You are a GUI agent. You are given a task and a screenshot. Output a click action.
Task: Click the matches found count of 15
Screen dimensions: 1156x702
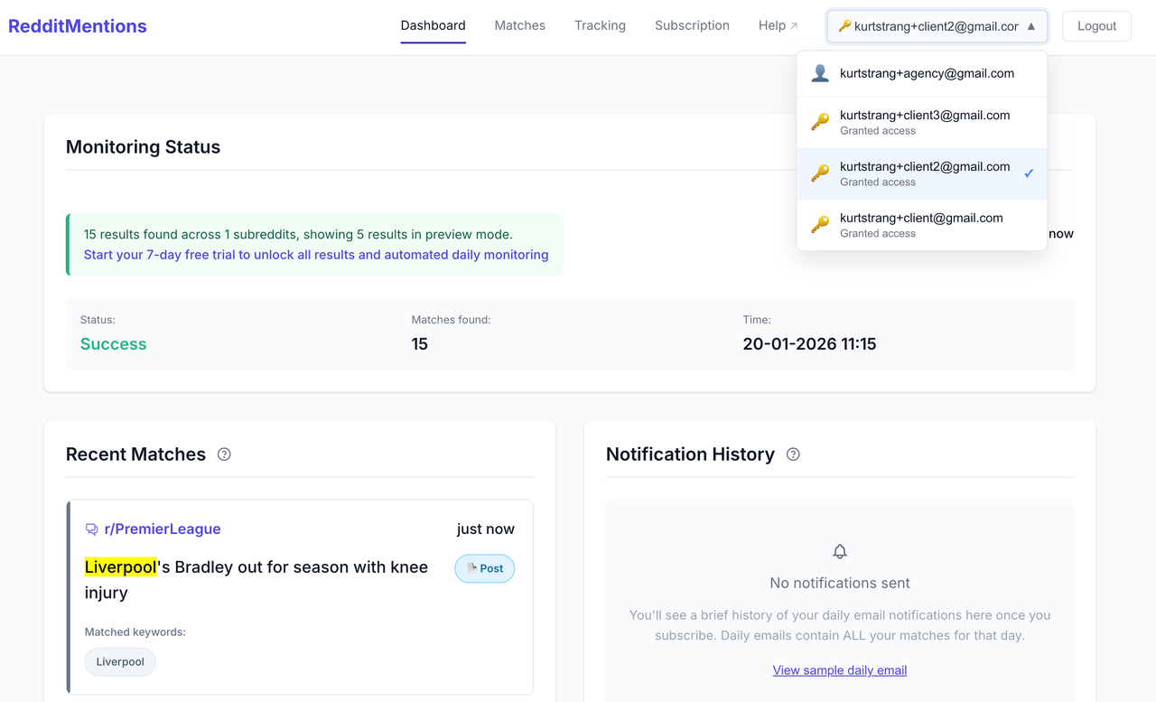coord(420,344)
